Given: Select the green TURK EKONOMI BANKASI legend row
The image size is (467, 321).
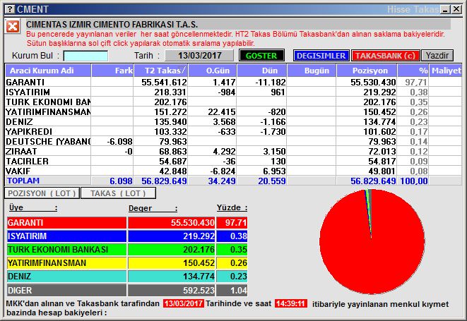Looking at the screenshot, I should 127,249.
